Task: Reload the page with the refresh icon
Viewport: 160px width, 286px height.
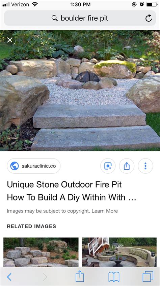Action: point(149,18)
